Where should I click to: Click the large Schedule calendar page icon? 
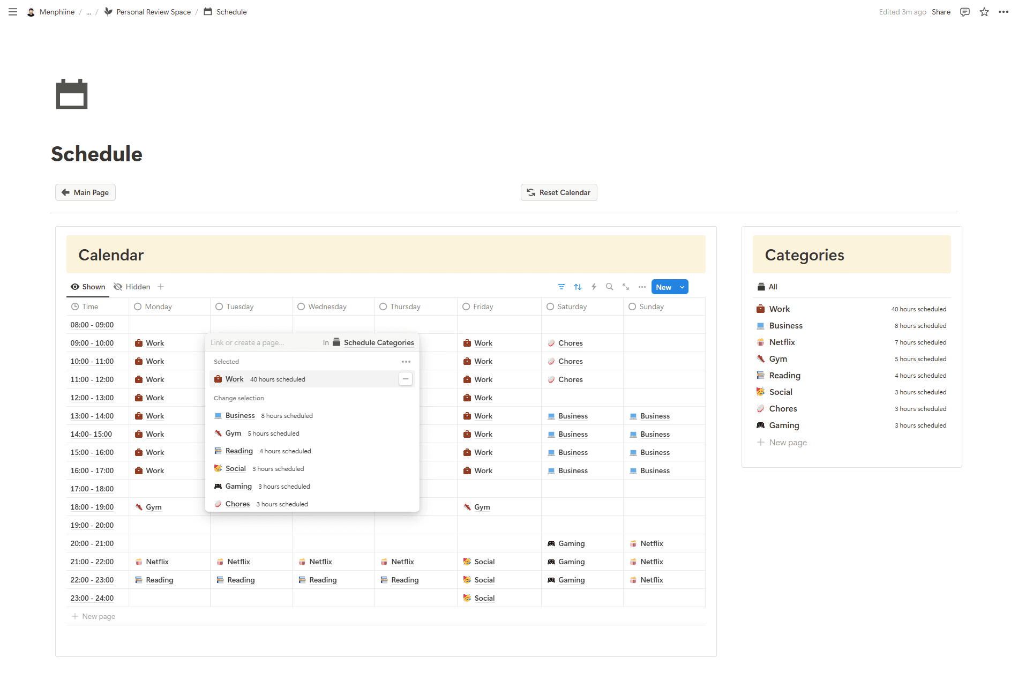click(72, 94)
